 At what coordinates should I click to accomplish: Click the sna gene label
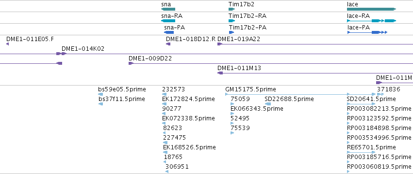[x=166, y=4]
